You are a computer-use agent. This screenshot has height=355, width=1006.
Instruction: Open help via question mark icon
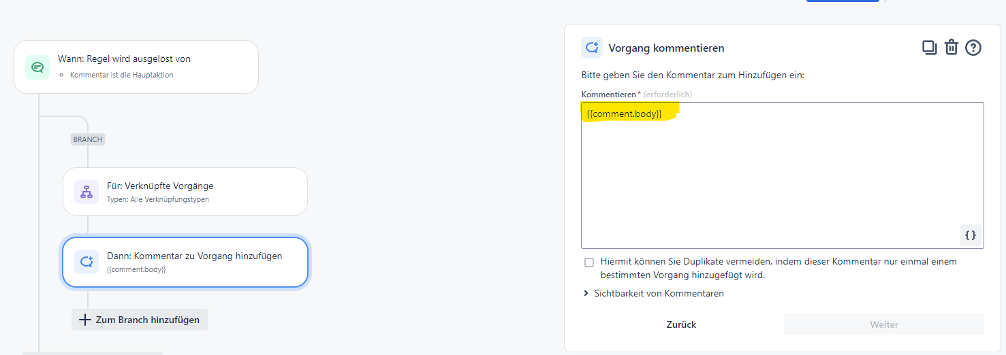[x=973, y=48]
